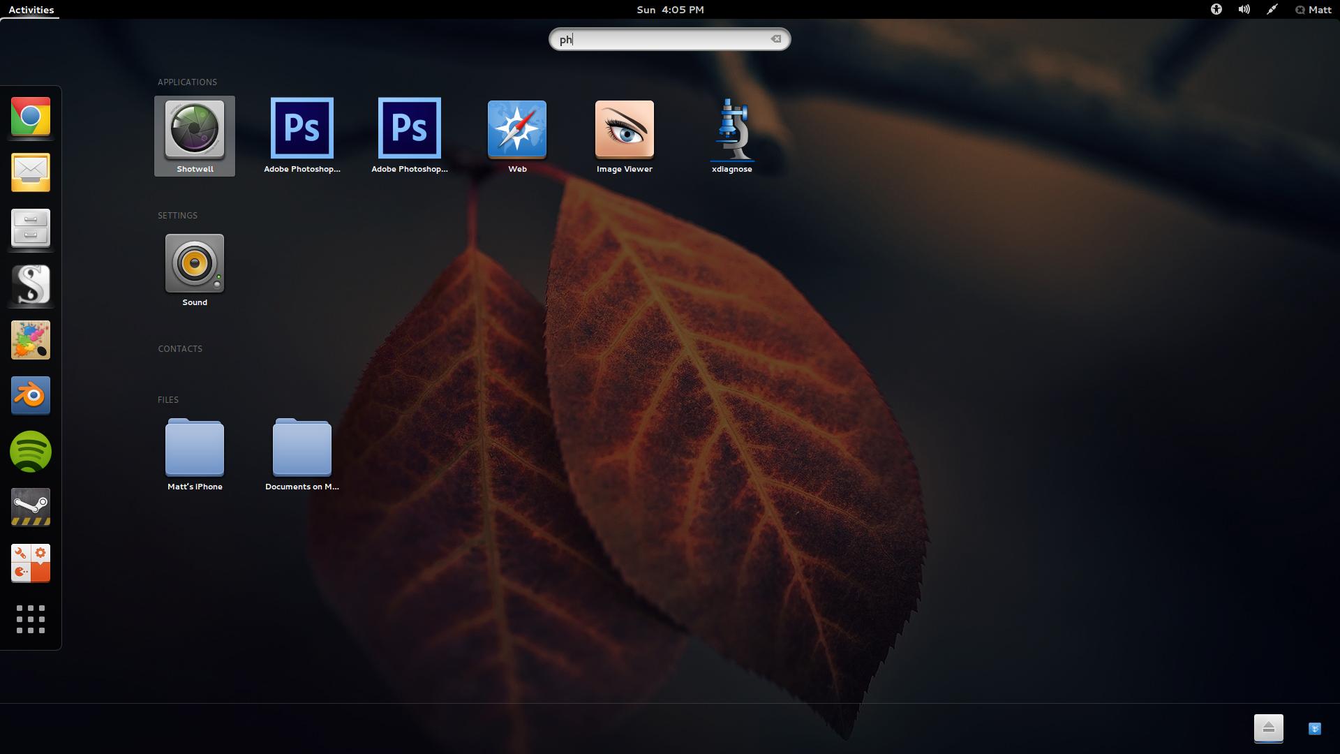Screen dimensions: 1340x754
Task: Open the accessibility menu
Action: (x=1216, y=10)
